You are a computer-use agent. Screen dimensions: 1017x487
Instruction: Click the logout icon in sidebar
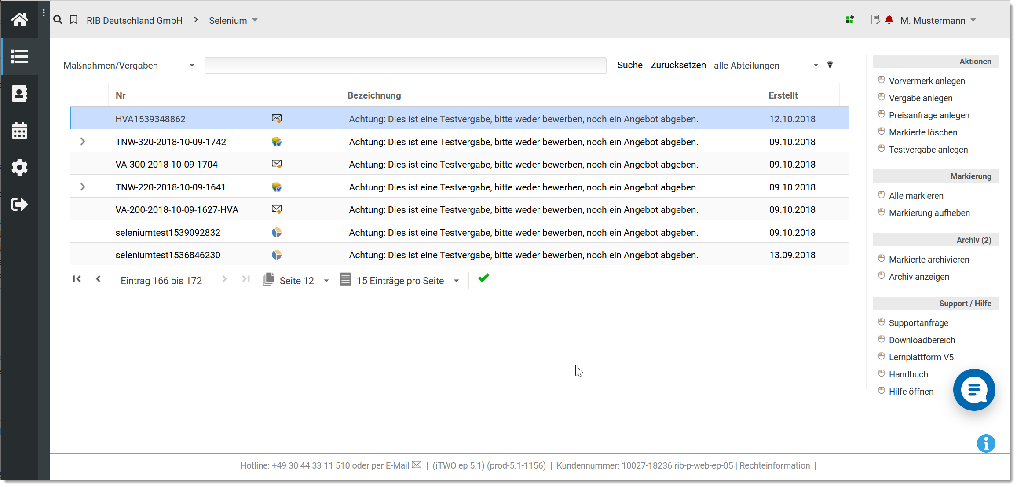pos(19,205)
